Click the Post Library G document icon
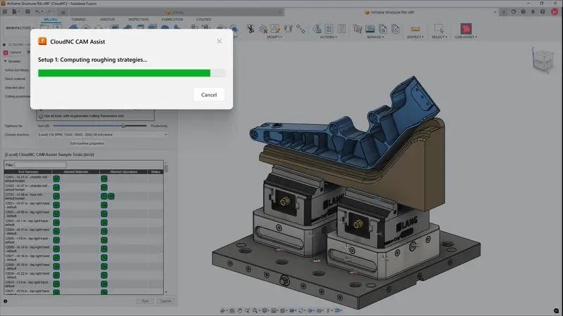 click(383, 29)
